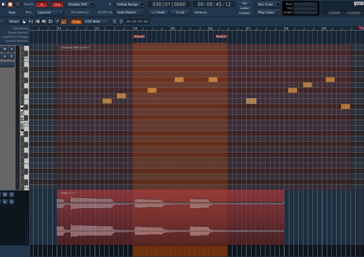Viewport: 364px width, 257px height.
Task: Click the start location marker
Action: click(359, 4)
